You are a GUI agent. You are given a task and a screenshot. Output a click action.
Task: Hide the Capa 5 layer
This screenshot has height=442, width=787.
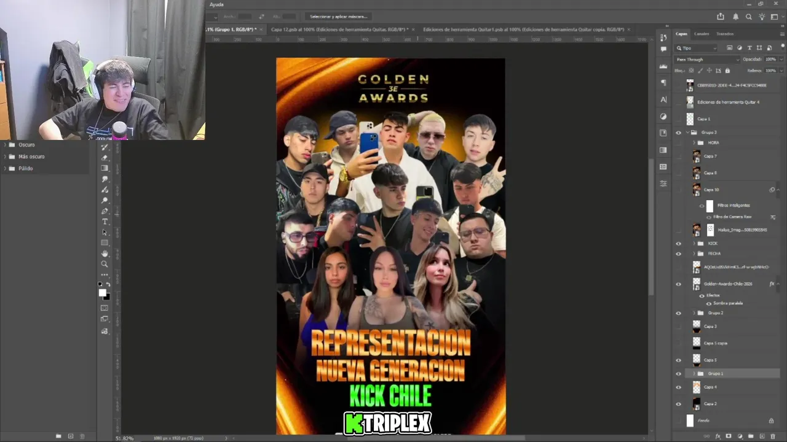point(679,360)
